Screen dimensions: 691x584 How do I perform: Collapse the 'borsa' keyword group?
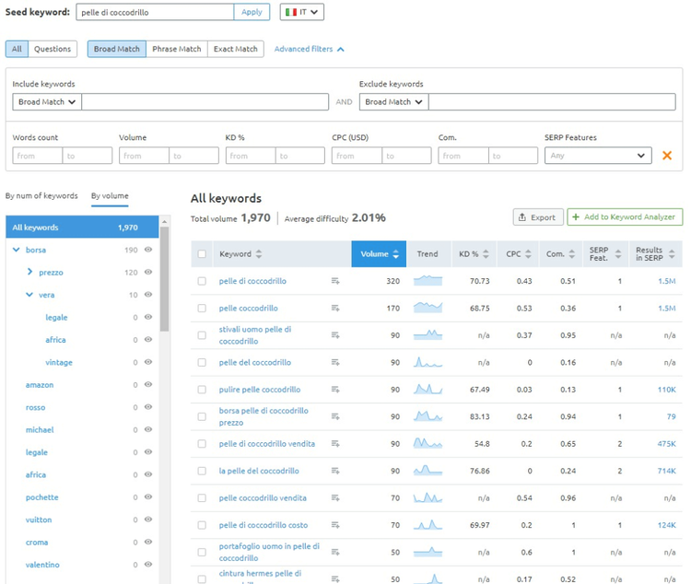17,250
